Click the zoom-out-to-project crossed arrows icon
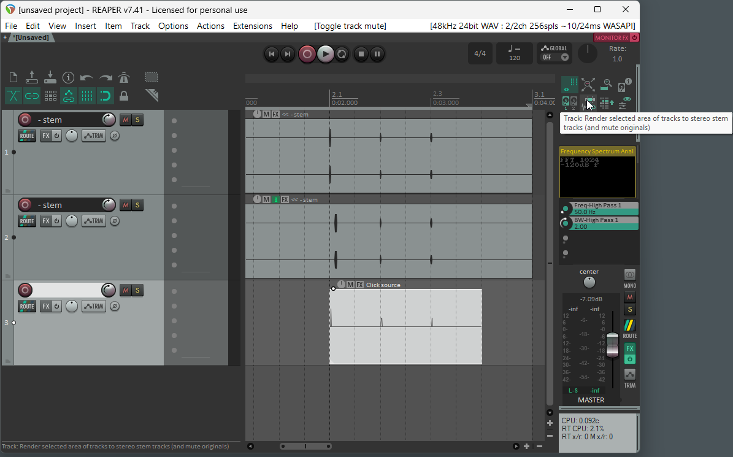The height and width of the screenshot is (457, 733). 588,85
